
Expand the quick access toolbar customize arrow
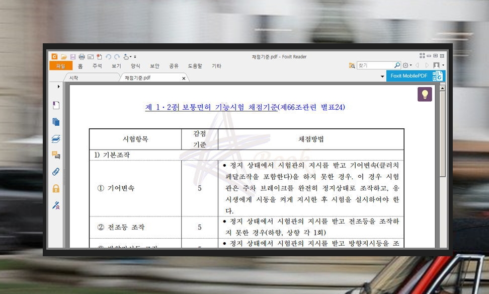tap(135, 57)
